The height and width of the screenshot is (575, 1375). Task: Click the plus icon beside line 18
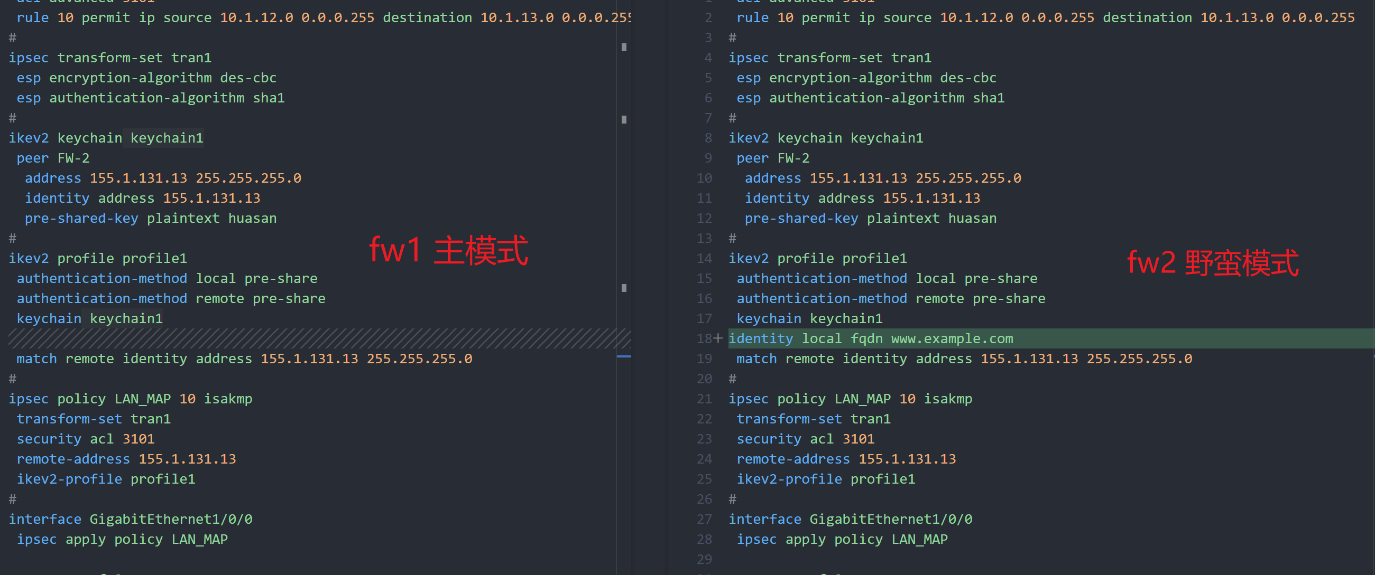pos(718,338)
